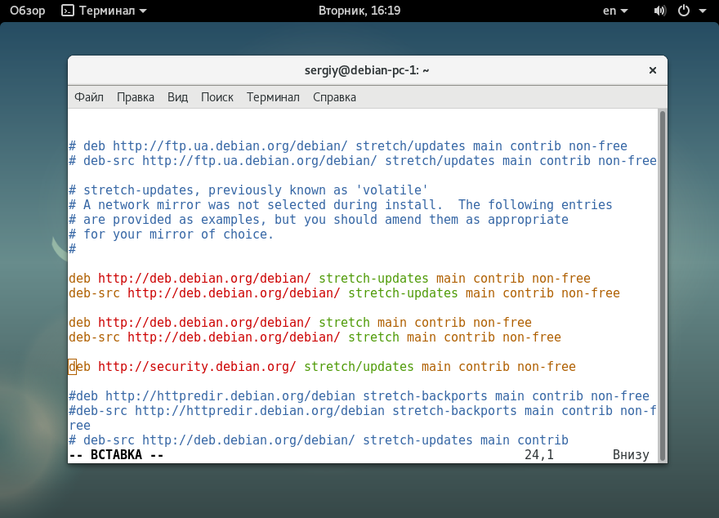Open the Поиск menu
The image size is (719, 518).
pos(217,97)
